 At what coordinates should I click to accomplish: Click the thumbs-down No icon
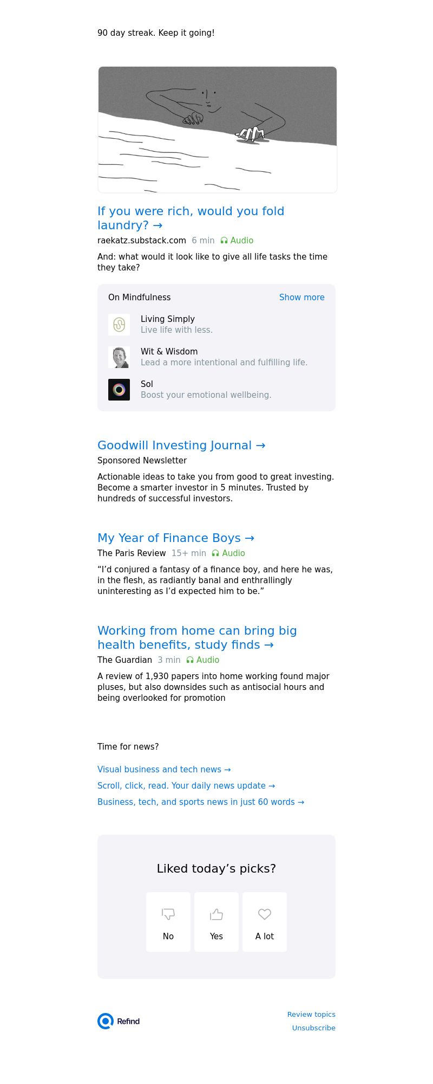click(168, 914)
